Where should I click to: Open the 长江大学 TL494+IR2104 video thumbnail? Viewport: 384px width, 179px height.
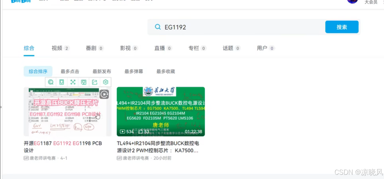[x=161, y=112]
